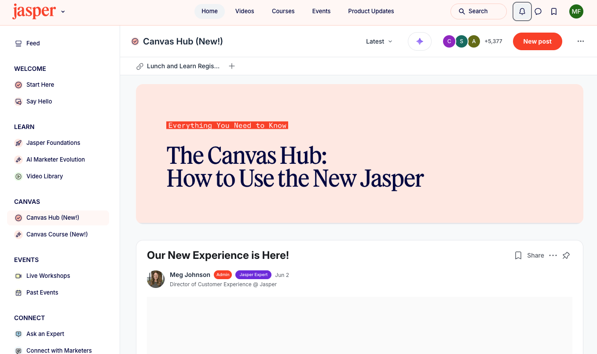Click the AI sparkle summary icon
Screen dimensions: 597x354
tap(419, 41)
